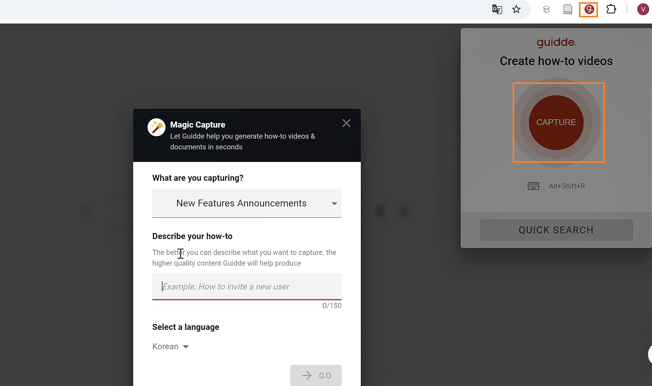Click the Magic Capture wand icon
Viewport: 652px width, 386px height.
pyautogui.click(x=156, y=127)
